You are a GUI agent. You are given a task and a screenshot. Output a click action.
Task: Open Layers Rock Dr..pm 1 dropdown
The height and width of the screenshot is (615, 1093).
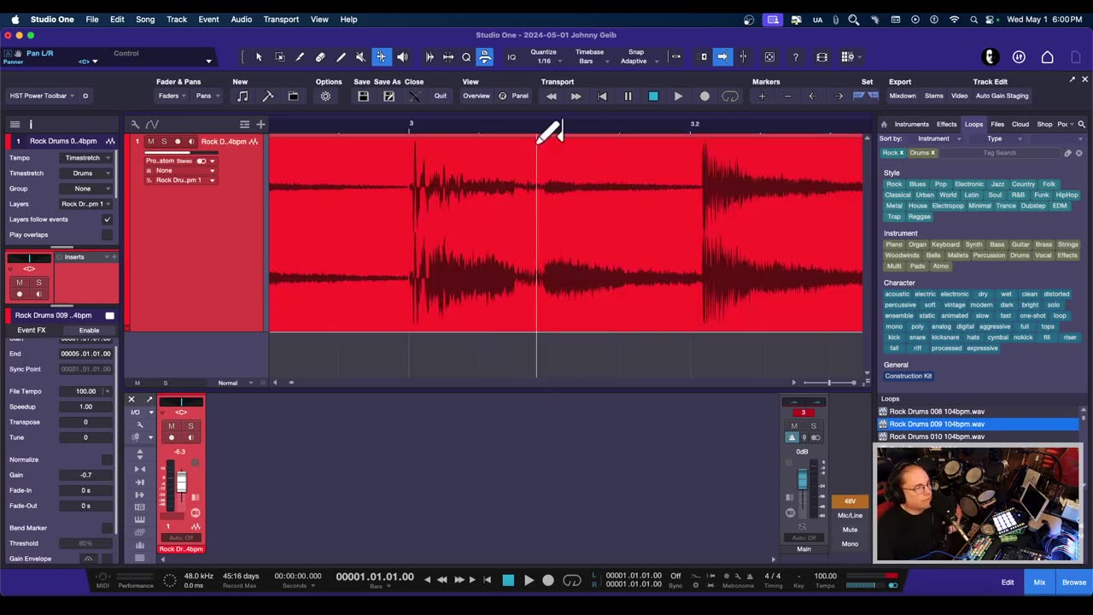tap(87, 204)
